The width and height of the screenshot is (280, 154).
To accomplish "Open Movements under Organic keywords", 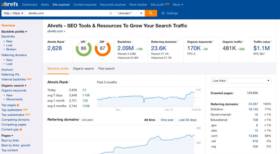I will 14,99.
